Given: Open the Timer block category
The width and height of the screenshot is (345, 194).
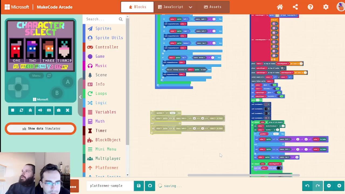Looking at the screenshot, I should coord(104,131).
